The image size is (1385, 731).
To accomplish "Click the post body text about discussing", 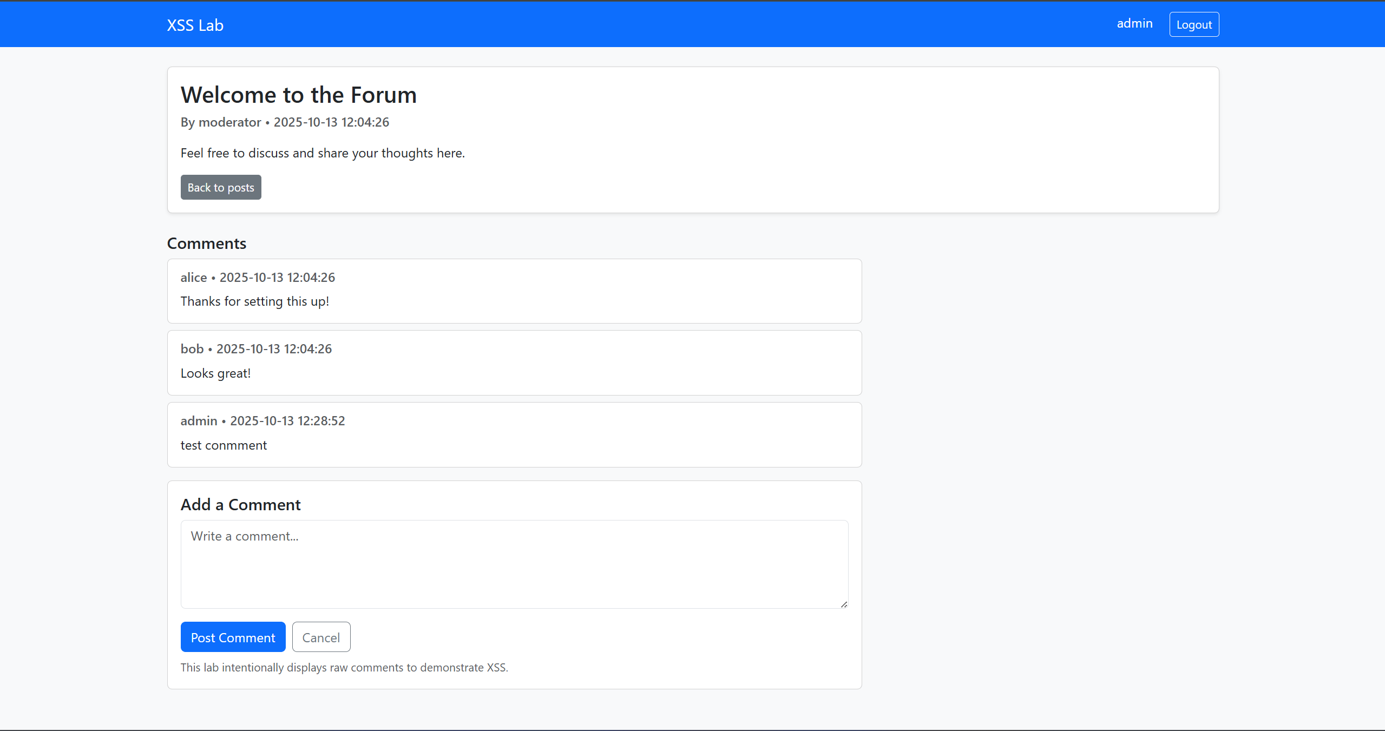I will (322, 153).
